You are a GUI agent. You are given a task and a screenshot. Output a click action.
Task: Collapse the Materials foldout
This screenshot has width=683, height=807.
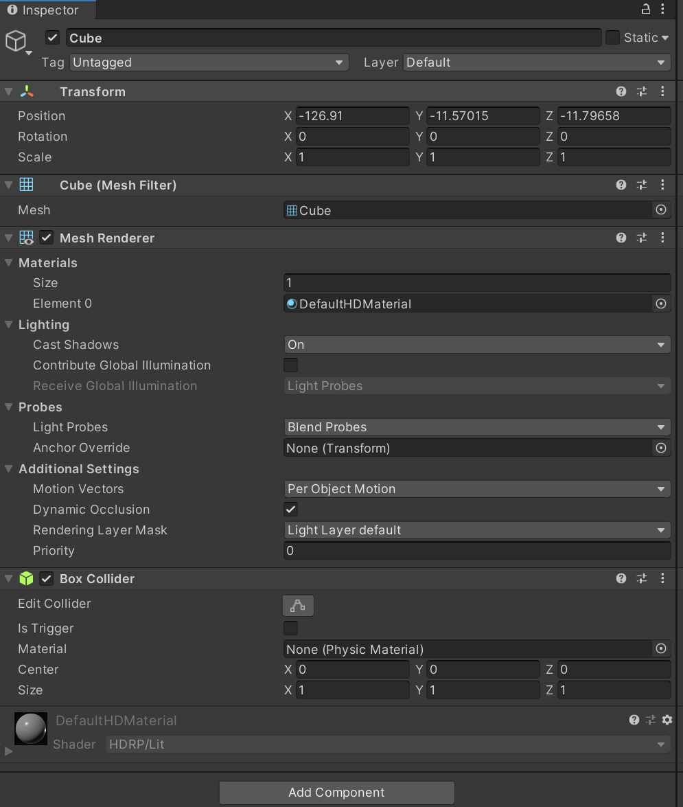[8, 262]
